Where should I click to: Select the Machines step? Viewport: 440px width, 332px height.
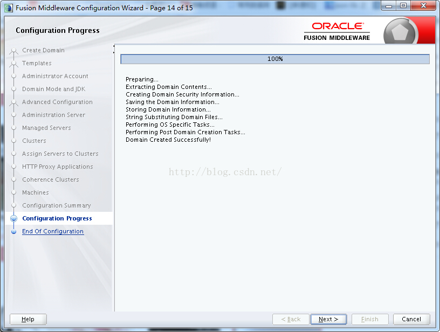36,192
